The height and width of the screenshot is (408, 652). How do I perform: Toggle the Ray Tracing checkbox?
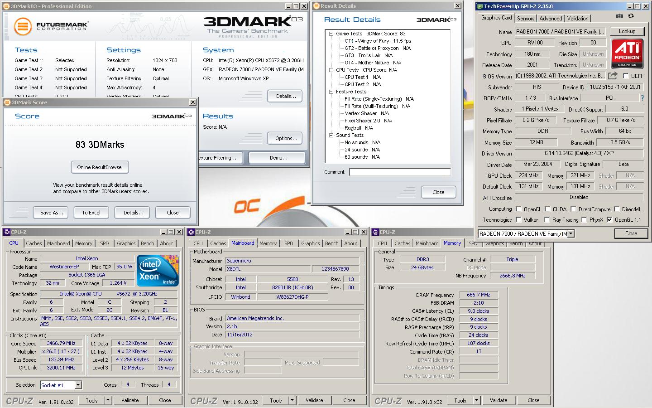547,220
